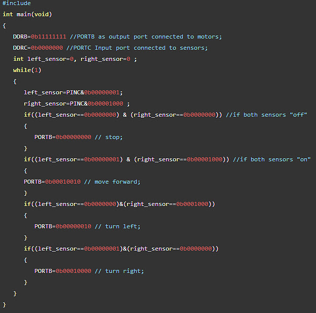Click the value "0b00000010"
Screen dimensions: 316x313
point(73,226)
